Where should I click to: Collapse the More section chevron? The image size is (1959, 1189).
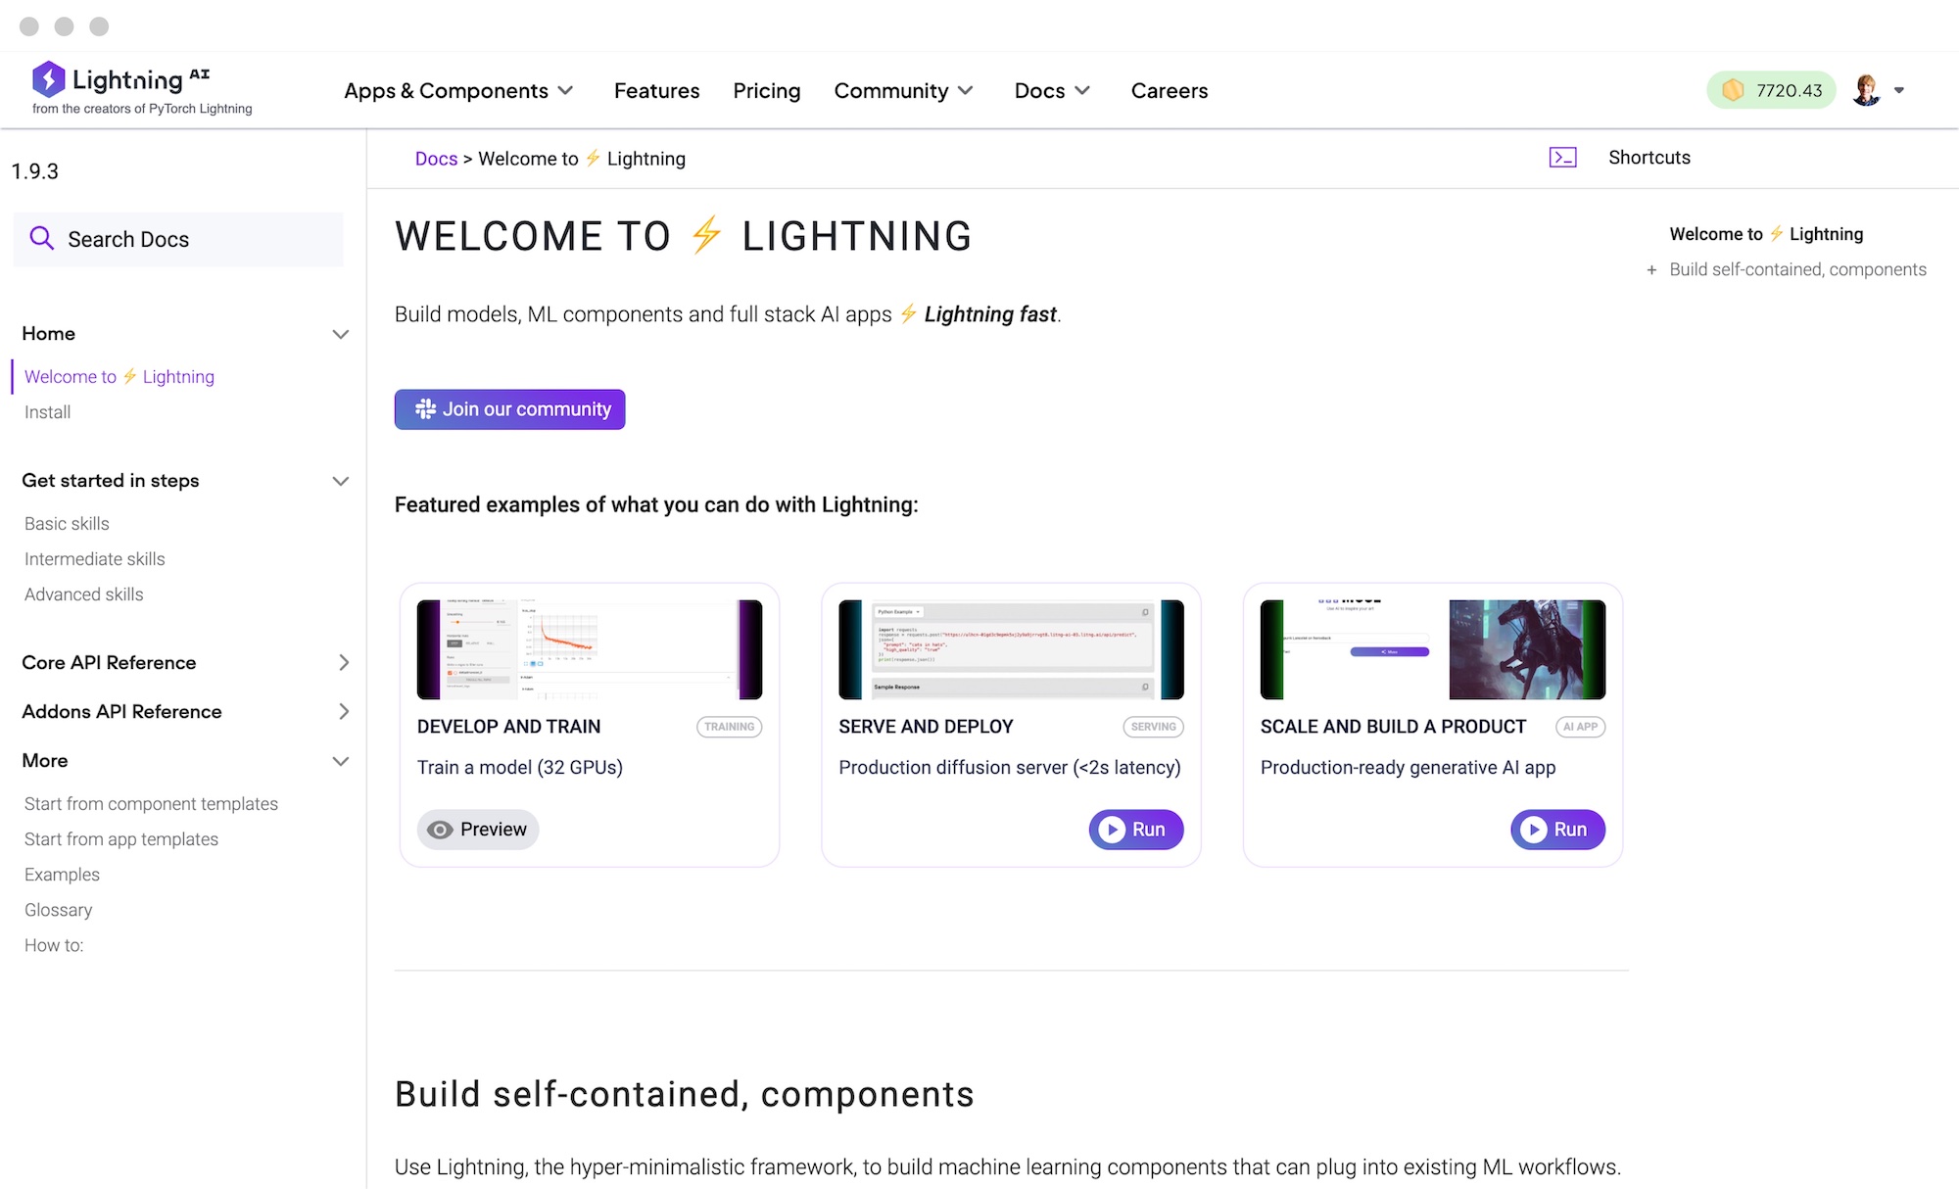(x=341, y=761)
